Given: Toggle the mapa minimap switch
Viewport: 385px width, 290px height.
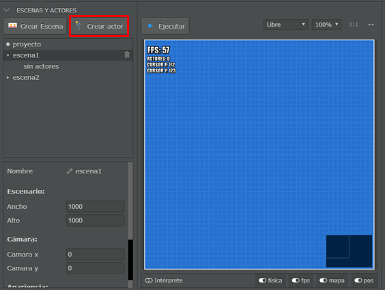Looking at the screenshot, I should (x=332, y=280).
